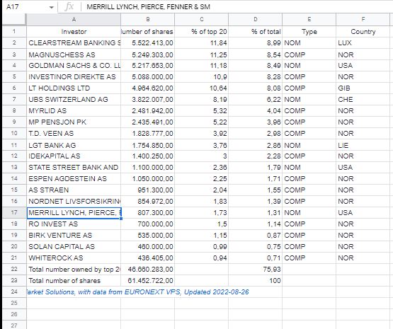Click the formula bar text field
Image resolution: width=393 pixels, height=329 pixels.
tap(237, 7)
